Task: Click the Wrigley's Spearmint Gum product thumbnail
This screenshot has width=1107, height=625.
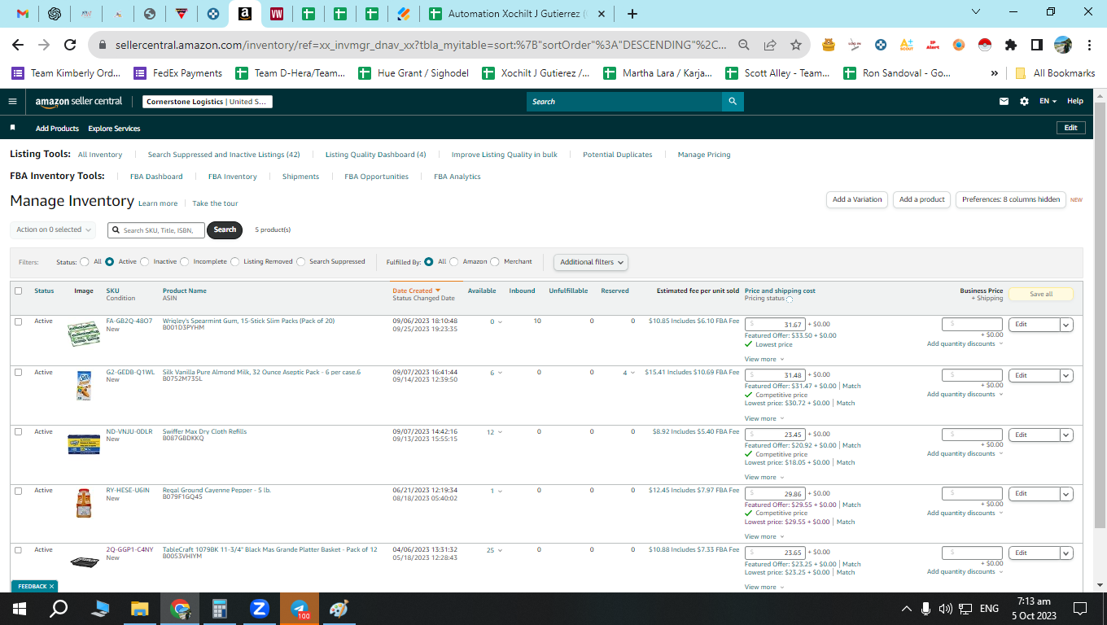Action: (84, 334)
